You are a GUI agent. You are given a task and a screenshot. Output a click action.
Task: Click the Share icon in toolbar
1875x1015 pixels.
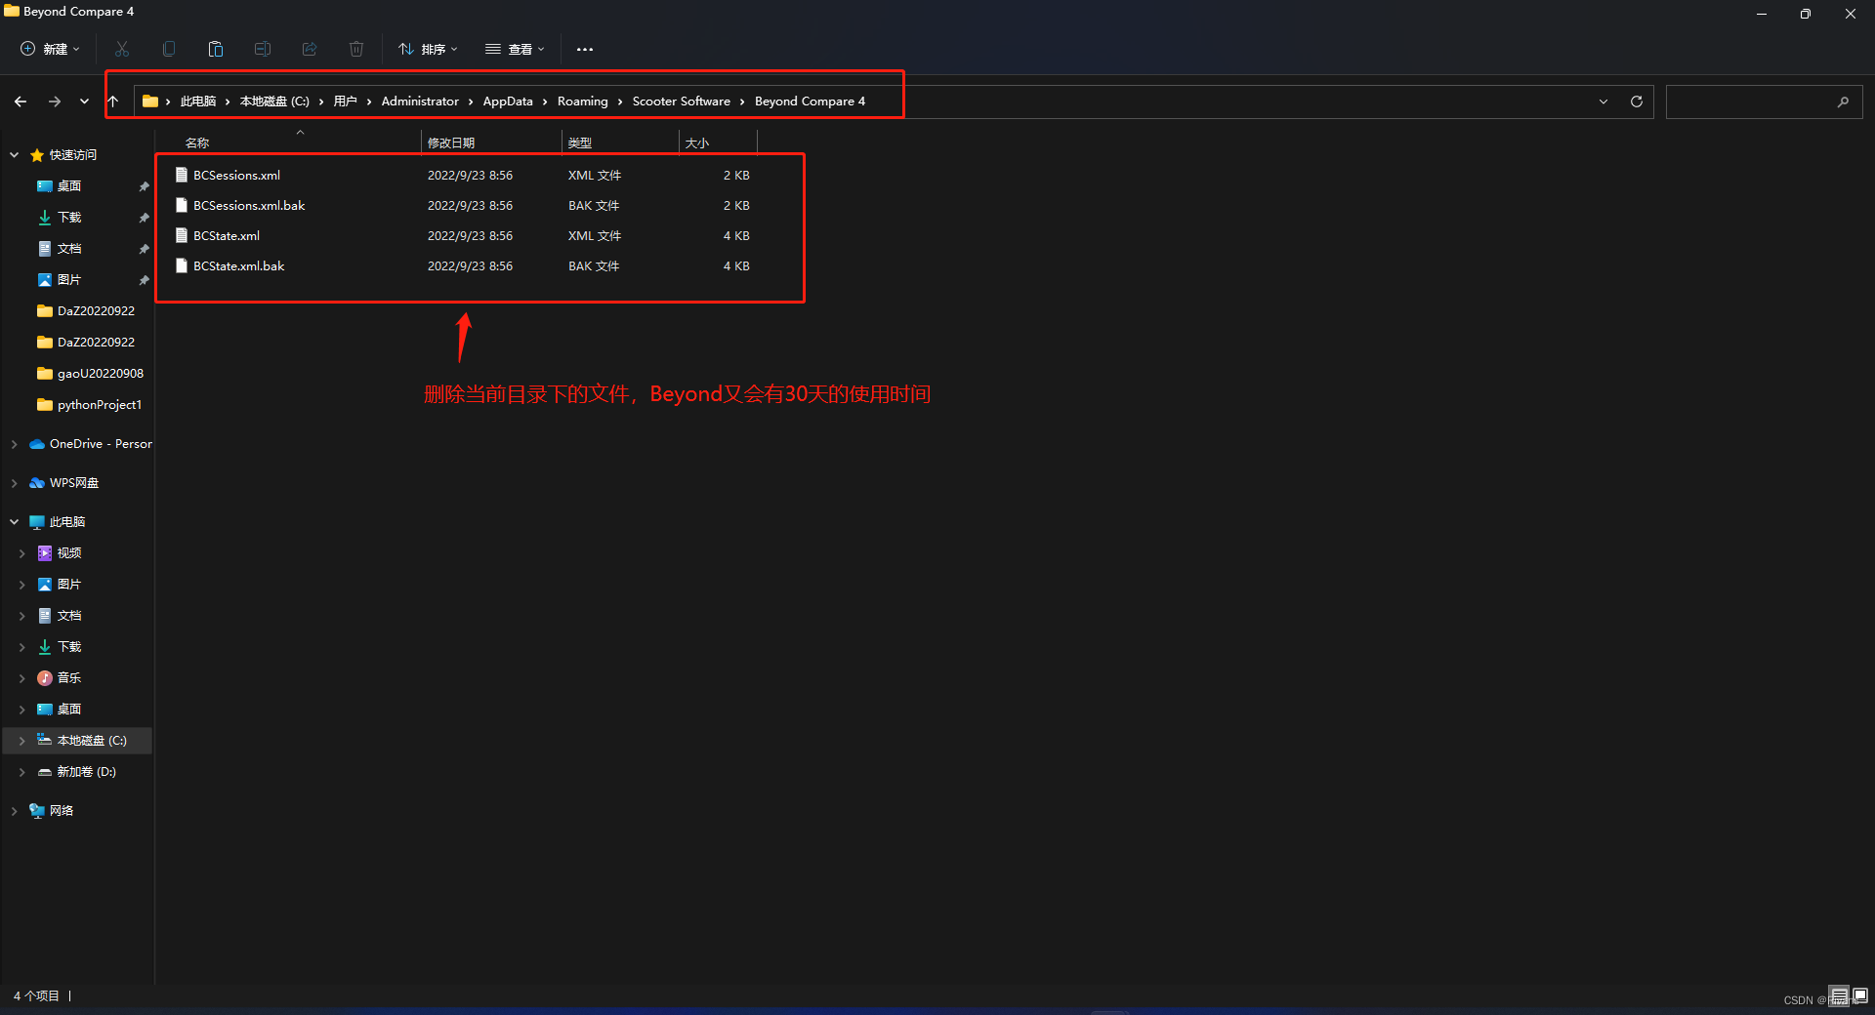(x=310, y=49)
